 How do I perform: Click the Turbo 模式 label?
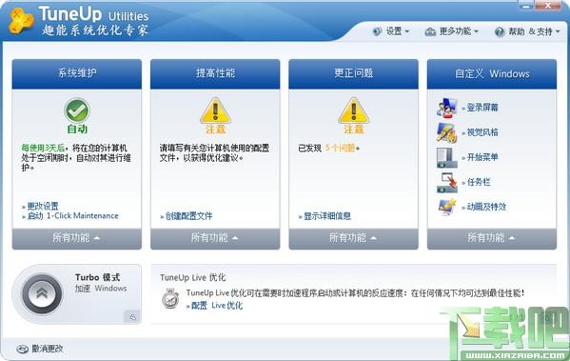97,278
